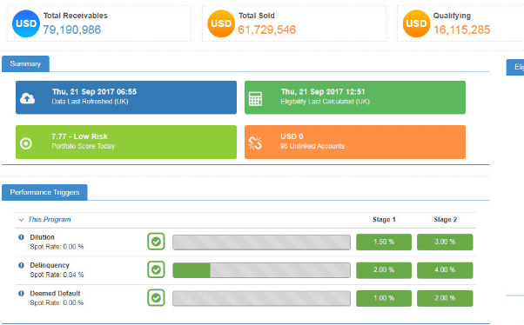Click the calculator Eligibility Last Calculated icon
The height and width of the screenshot is (325, 524).
click(x=255, y=99)
